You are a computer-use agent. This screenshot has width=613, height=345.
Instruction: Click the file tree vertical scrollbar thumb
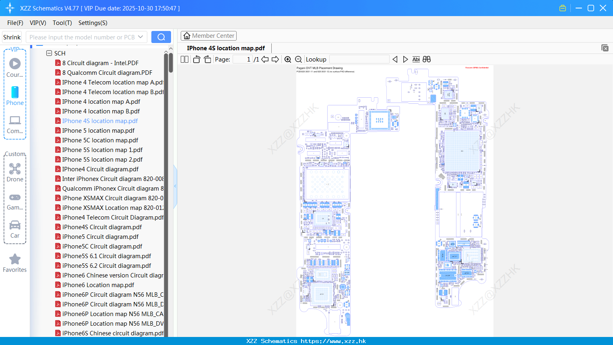click(171, 63)
